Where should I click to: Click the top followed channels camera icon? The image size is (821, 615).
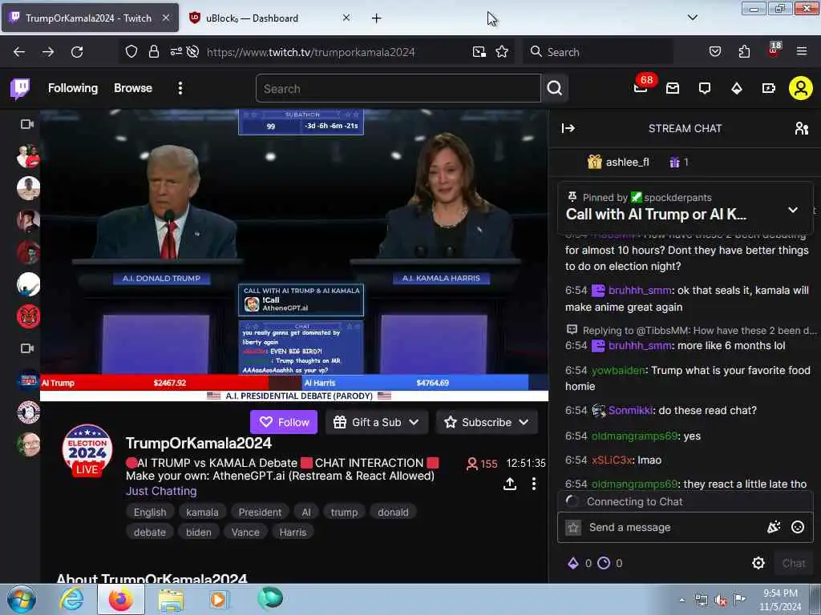point(26,124)
